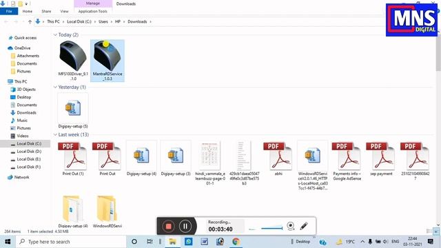Open Attachments folder under OneDrive
This screenshot has width=441, height=248.
point(28,56)
